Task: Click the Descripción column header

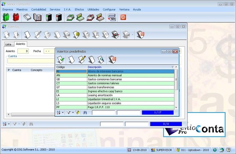Action: coord(131,67)
